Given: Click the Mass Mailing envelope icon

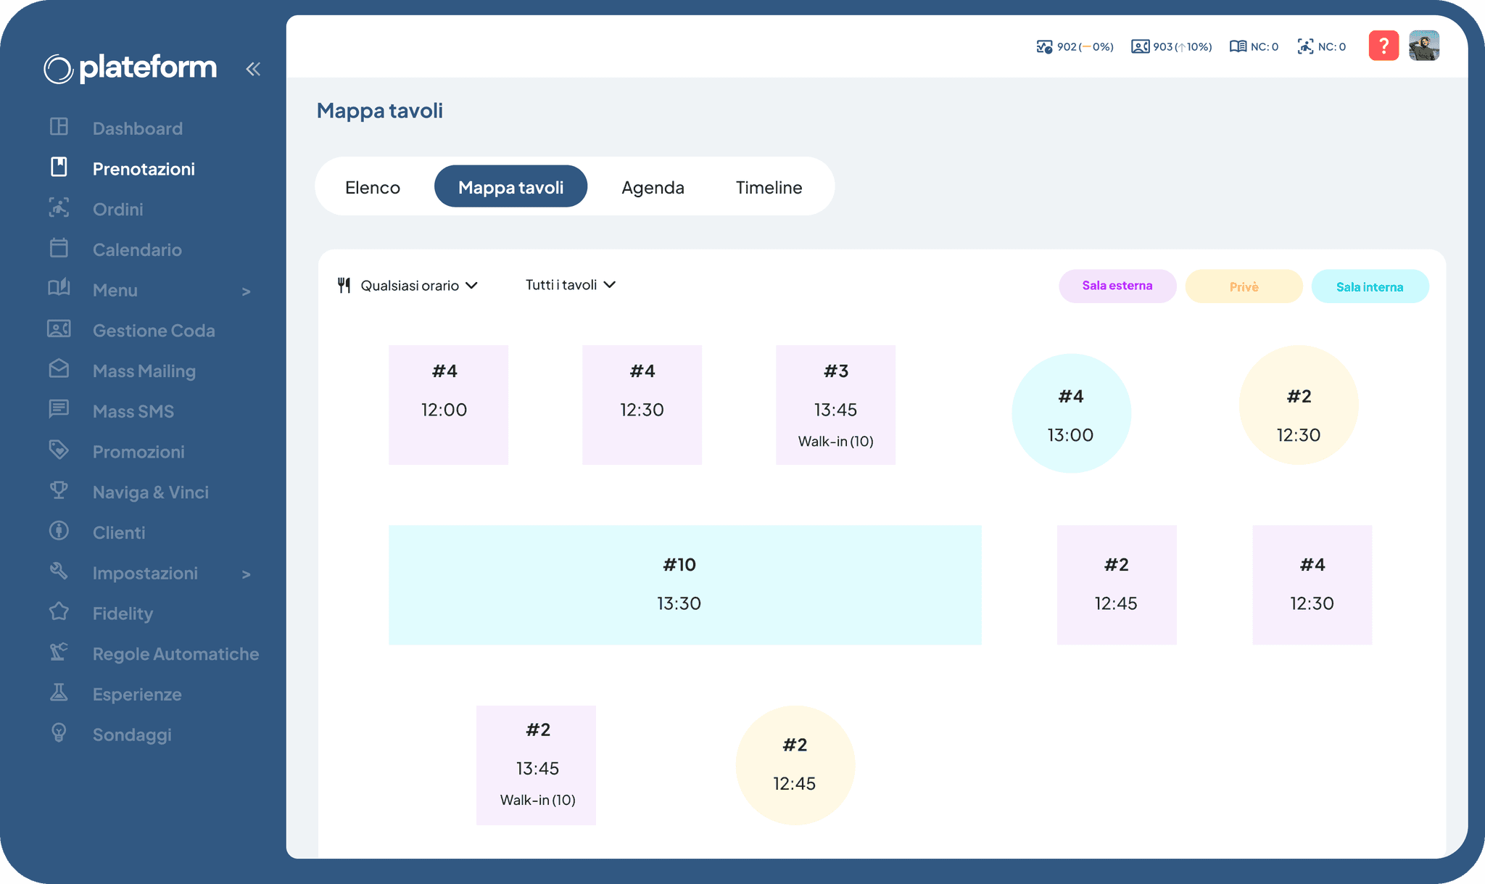Looking at the screenshot, I should point(59,369).
